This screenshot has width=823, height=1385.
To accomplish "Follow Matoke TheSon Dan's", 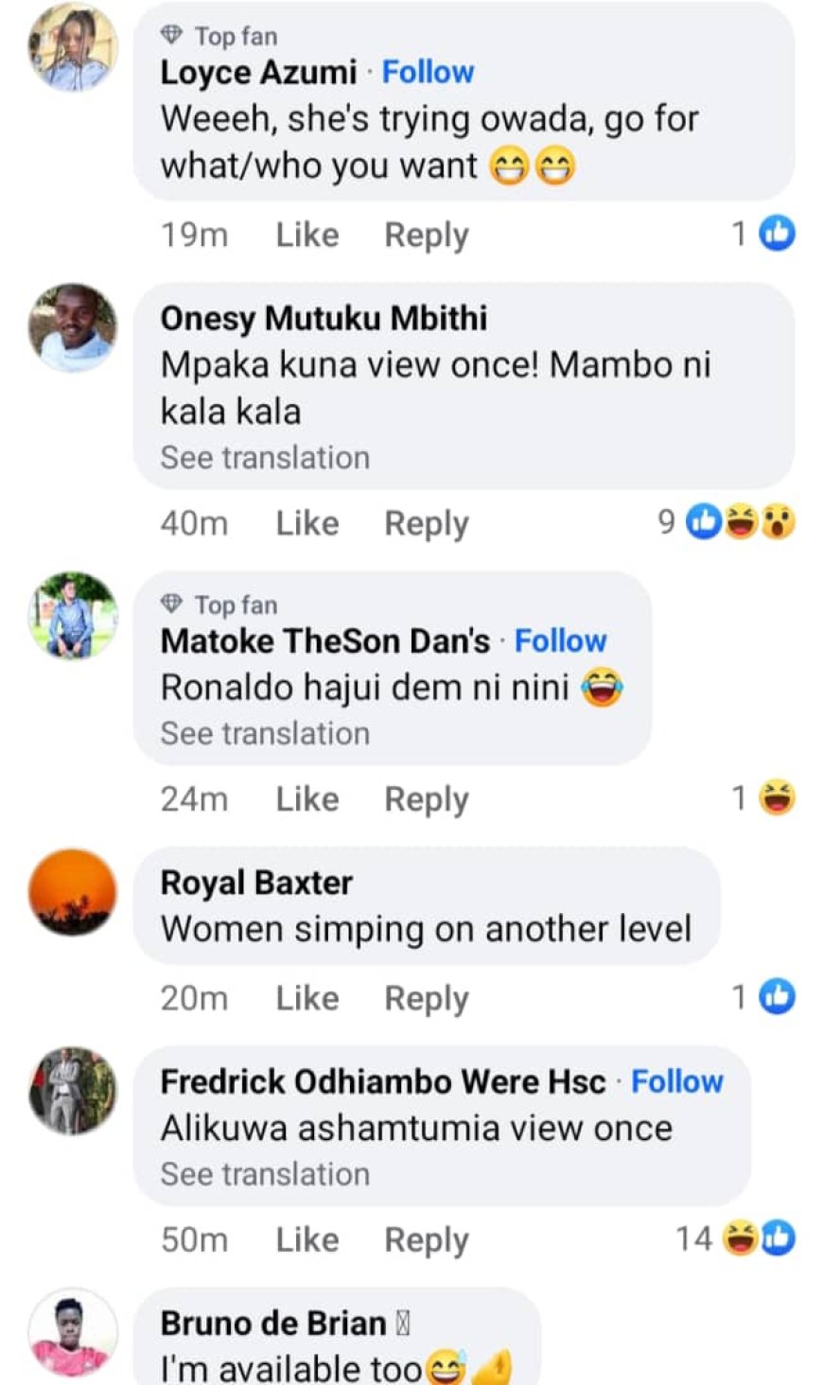I will coord(560,641).
